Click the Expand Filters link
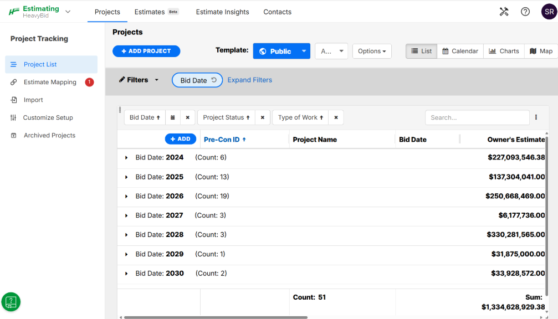The height and width of the screenshot is (319, 558). click(250, 80)
